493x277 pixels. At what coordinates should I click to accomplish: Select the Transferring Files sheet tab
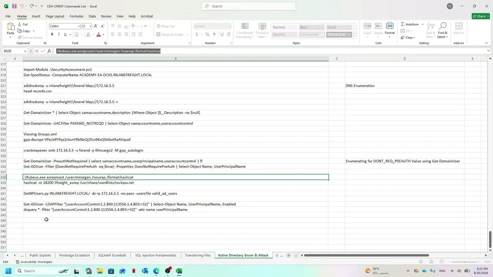(198, 255)
